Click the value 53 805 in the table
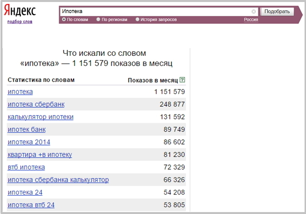Viewport: 306px width, 214px height. [174, 205]
